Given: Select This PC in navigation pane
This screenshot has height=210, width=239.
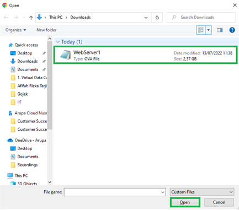Looking at the screenshot, I should click(22, 175).
